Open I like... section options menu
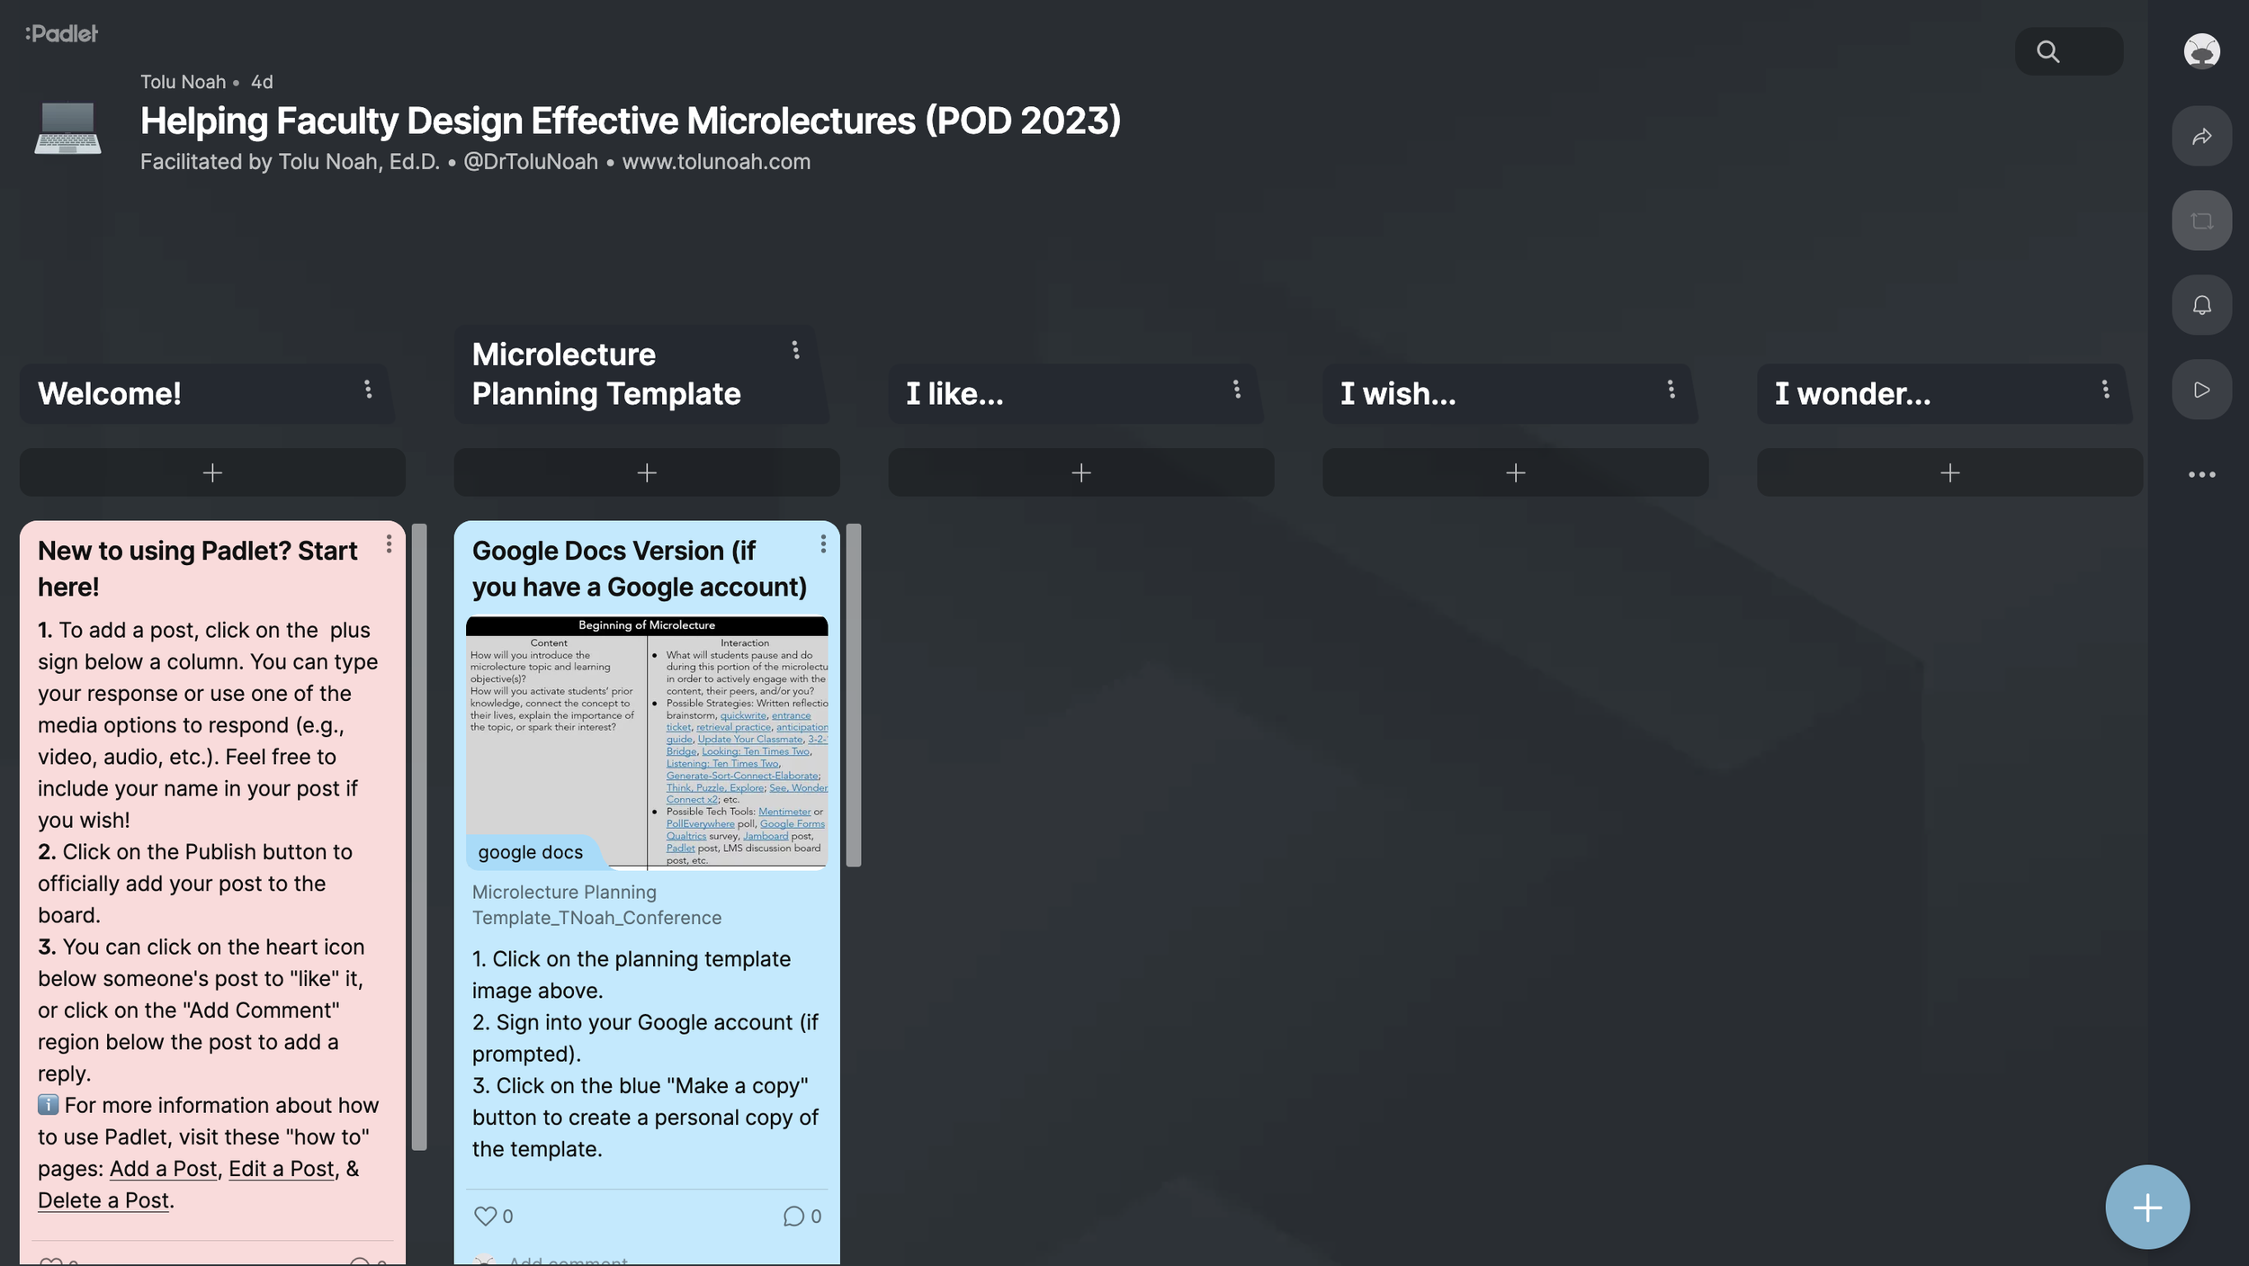This screenshot has width=2249, height=1266. 1236,389
